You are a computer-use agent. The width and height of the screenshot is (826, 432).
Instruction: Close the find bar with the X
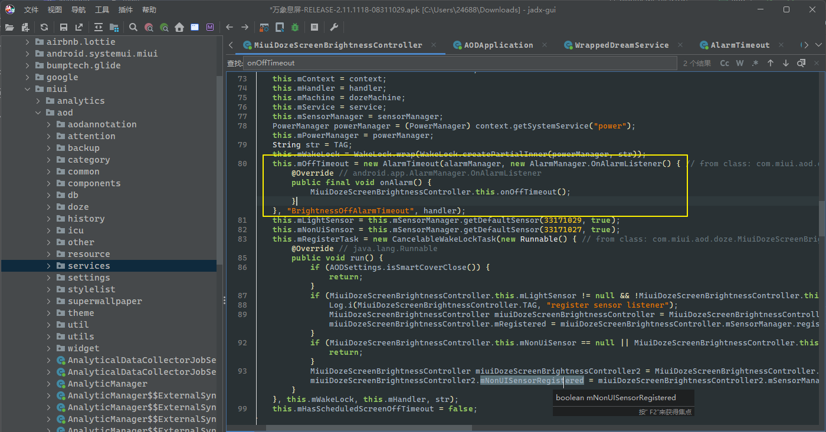817,63
